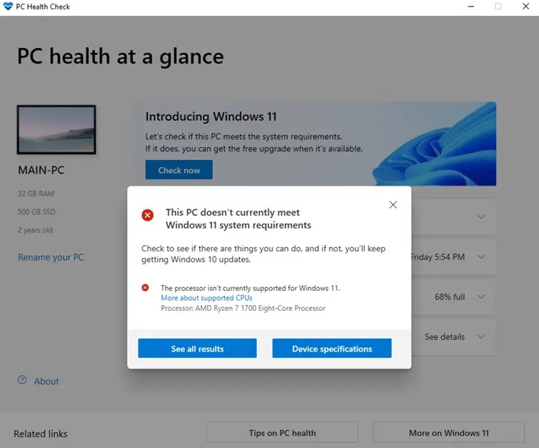Expand the Friday 5:54 PM section

[481, 257]
